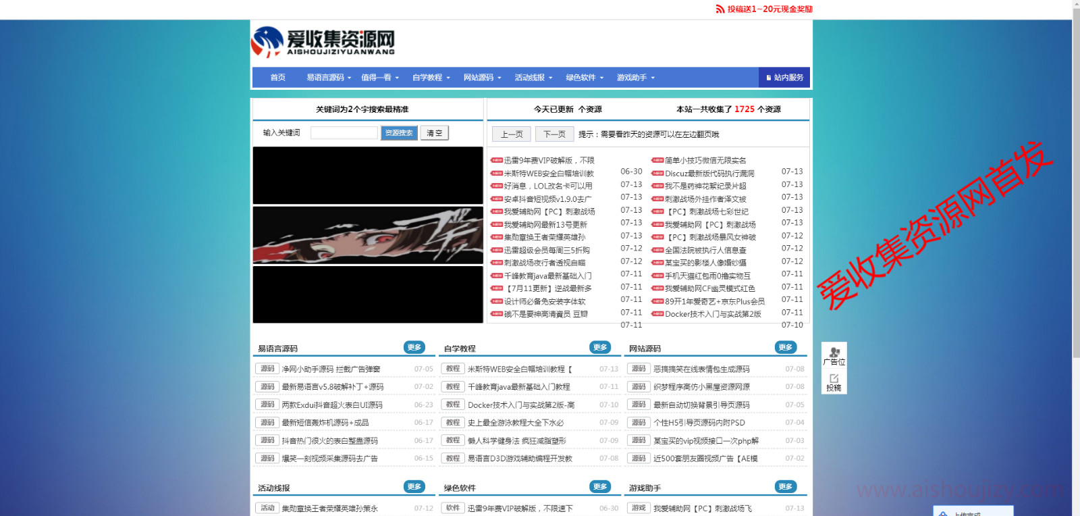The height and width of the screenshot is (516, 1080).
Task: Click 更多 badge beside 自学教程 section
Action: coord(600,347)
